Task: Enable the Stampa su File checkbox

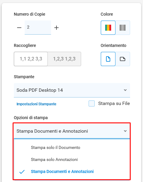Action: [92, 103]
